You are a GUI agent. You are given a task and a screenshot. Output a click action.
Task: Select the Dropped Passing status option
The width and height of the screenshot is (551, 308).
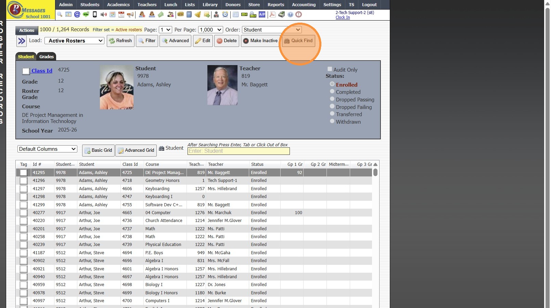point(332,99)
